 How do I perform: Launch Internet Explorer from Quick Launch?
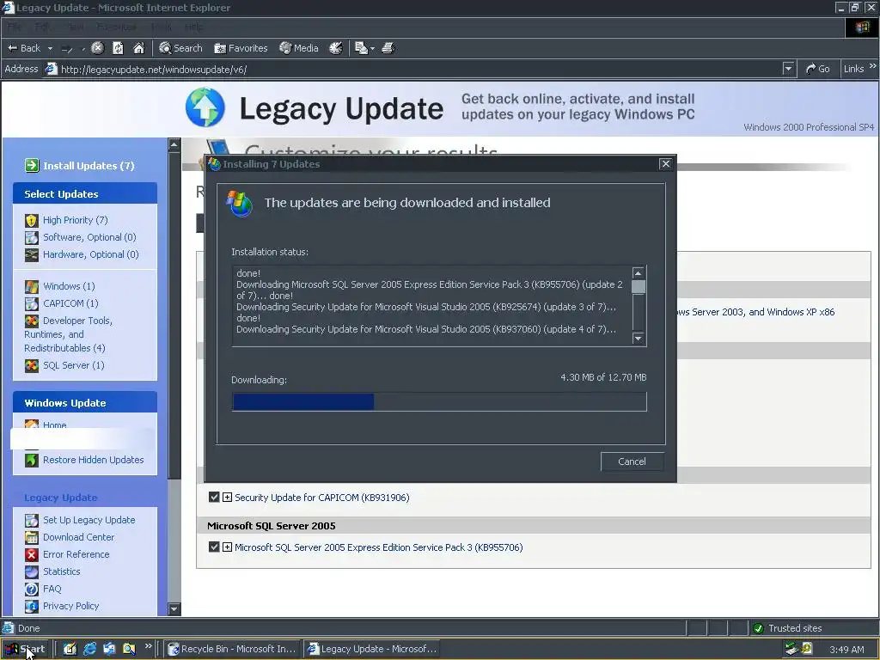[89, 649]
